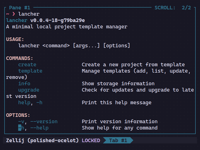The height and width of the screenshot is (150, 200).
Task: Click the typed 'lancher' command at prompt
Action: pos(29,14)
